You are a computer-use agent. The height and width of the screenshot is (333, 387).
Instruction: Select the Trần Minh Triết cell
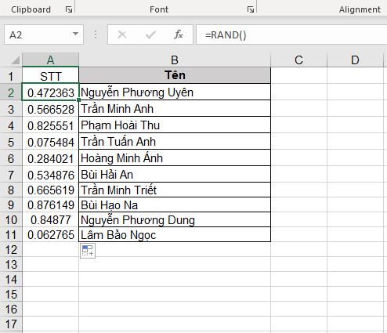(x=175, y=190)
